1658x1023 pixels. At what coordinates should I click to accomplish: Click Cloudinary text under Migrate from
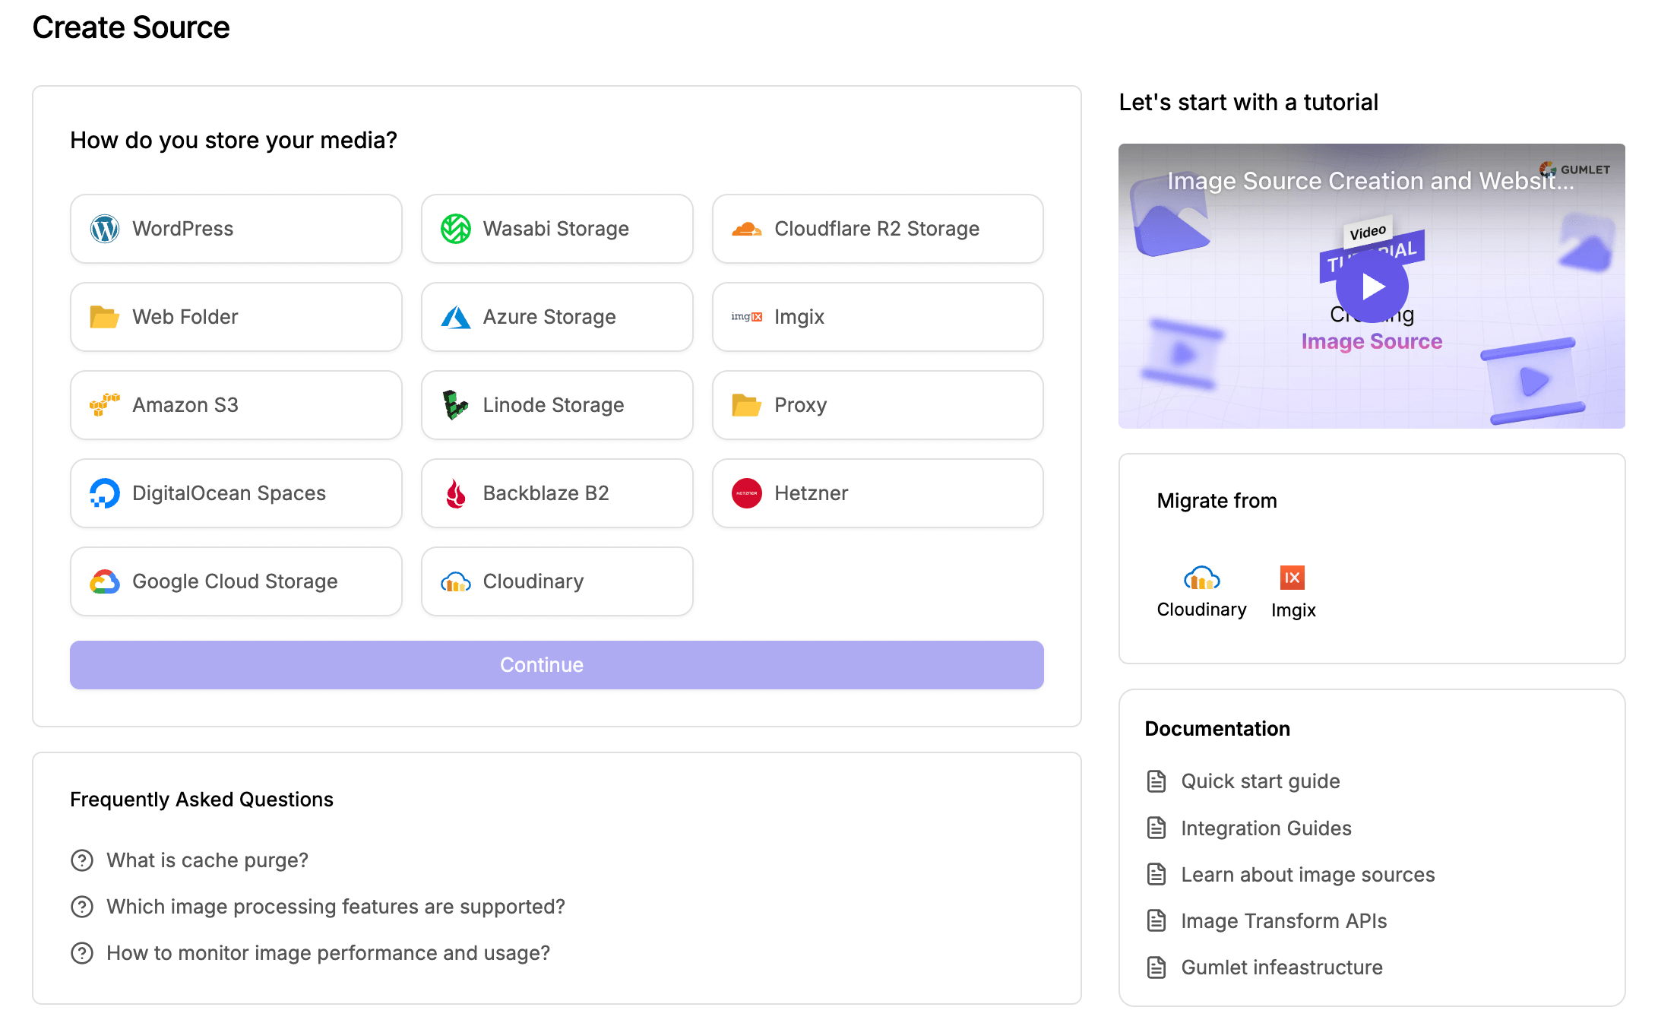tap(1202, 610)
